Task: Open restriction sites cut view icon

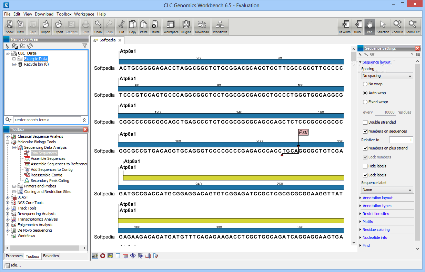Action: (133, 256)
